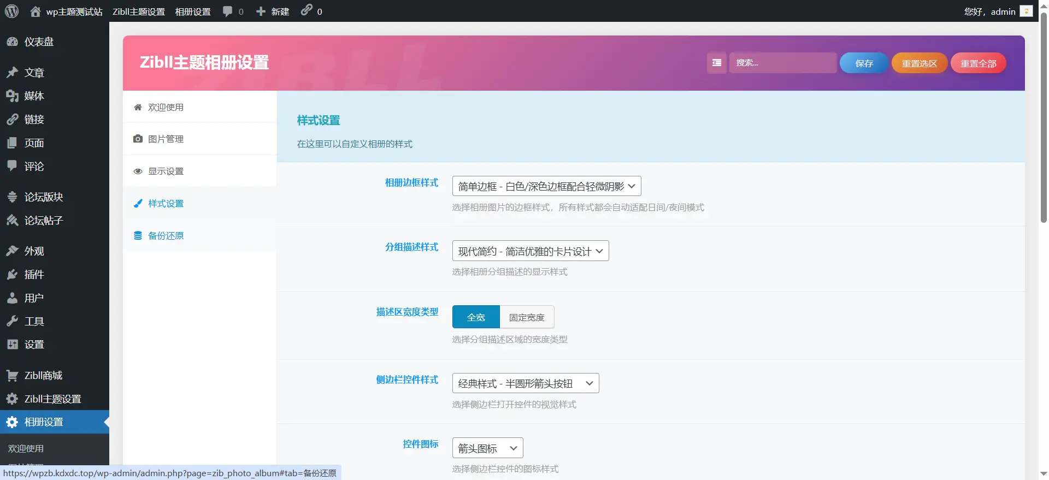Open the comments bubble icon in admin bar
This screenshot has height=480, width=1049.
[228, 11]
